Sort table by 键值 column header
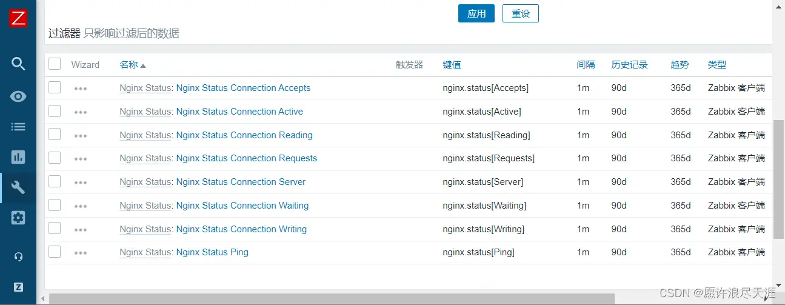 click(452, 65)
